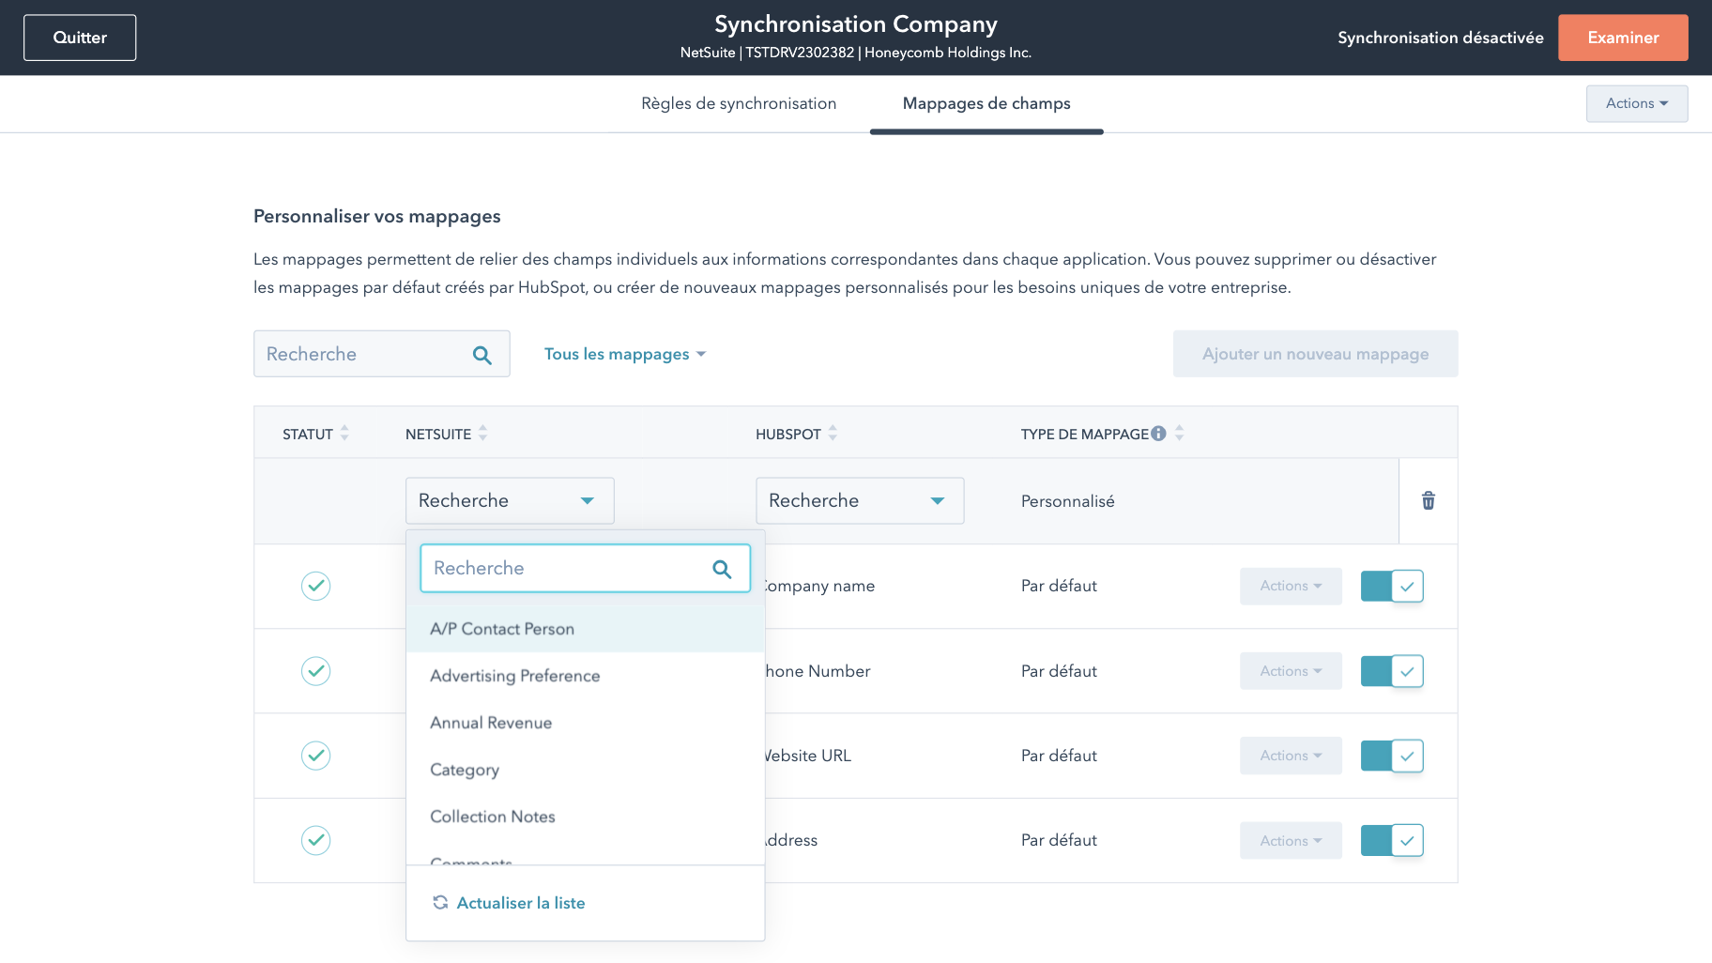
Task: Open the NetSuite Recherche field dropdown
Action: coord(510,500)
